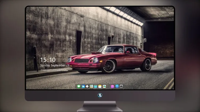Click the skull logo on monitor chin
This screenshot has width=200, height=112.
point(100,96)
